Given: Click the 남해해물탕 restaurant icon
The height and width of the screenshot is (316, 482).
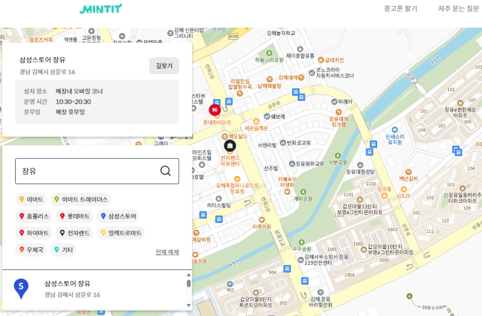Looking at the screenshot, I should click(x=269, y=79).
